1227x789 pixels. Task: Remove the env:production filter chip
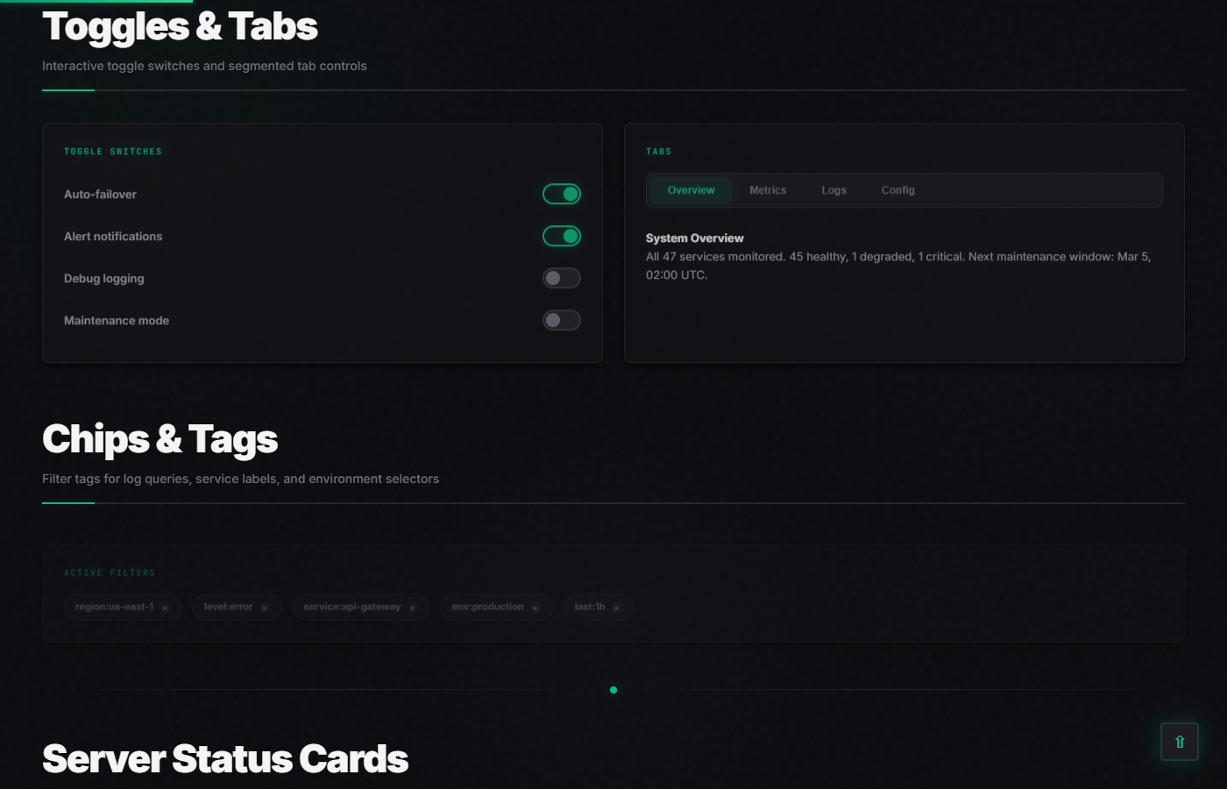[x=535, y=608]
